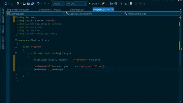The image size is (183, 103).
Task: Collapse the using directives block
Action: [16, 17]
